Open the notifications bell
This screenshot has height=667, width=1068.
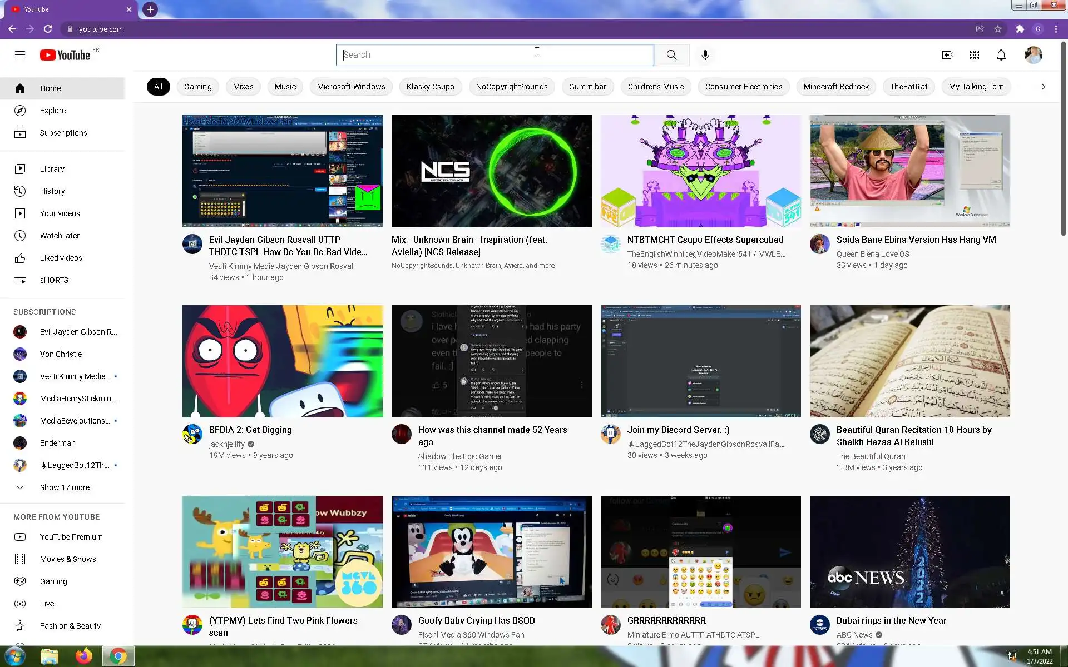(1001, 55)
